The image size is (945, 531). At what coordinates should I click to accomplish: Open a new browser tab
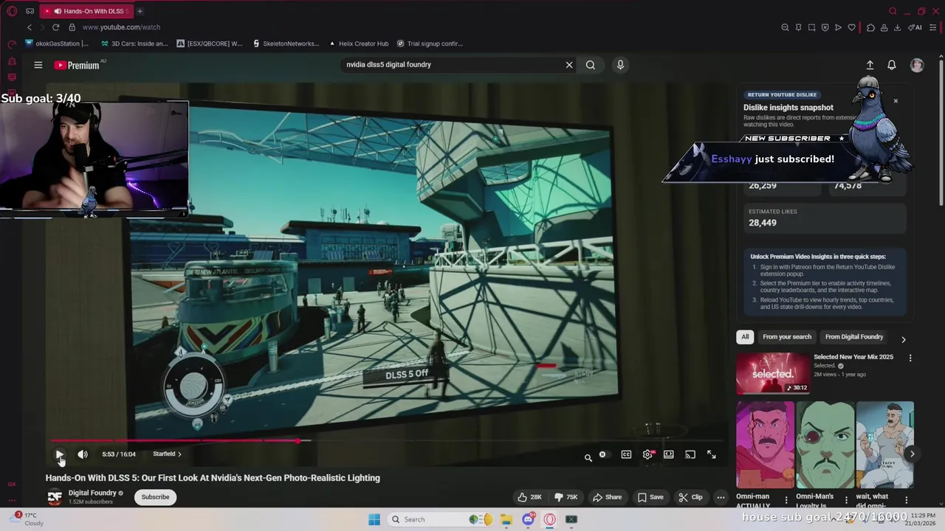[x=140, y=11]
